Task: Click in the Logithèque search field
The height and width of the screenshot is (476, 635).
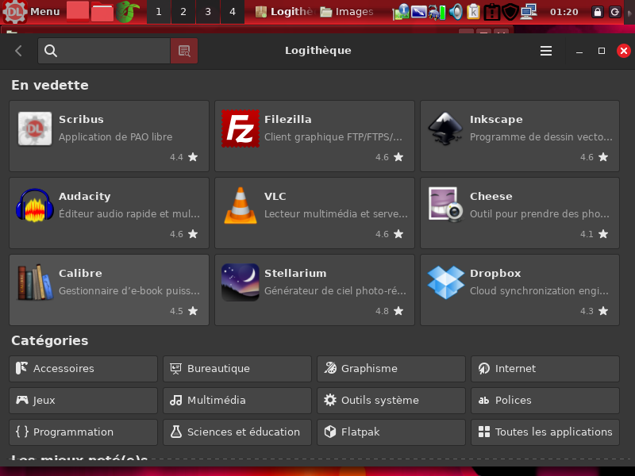Action: [111, 51]
